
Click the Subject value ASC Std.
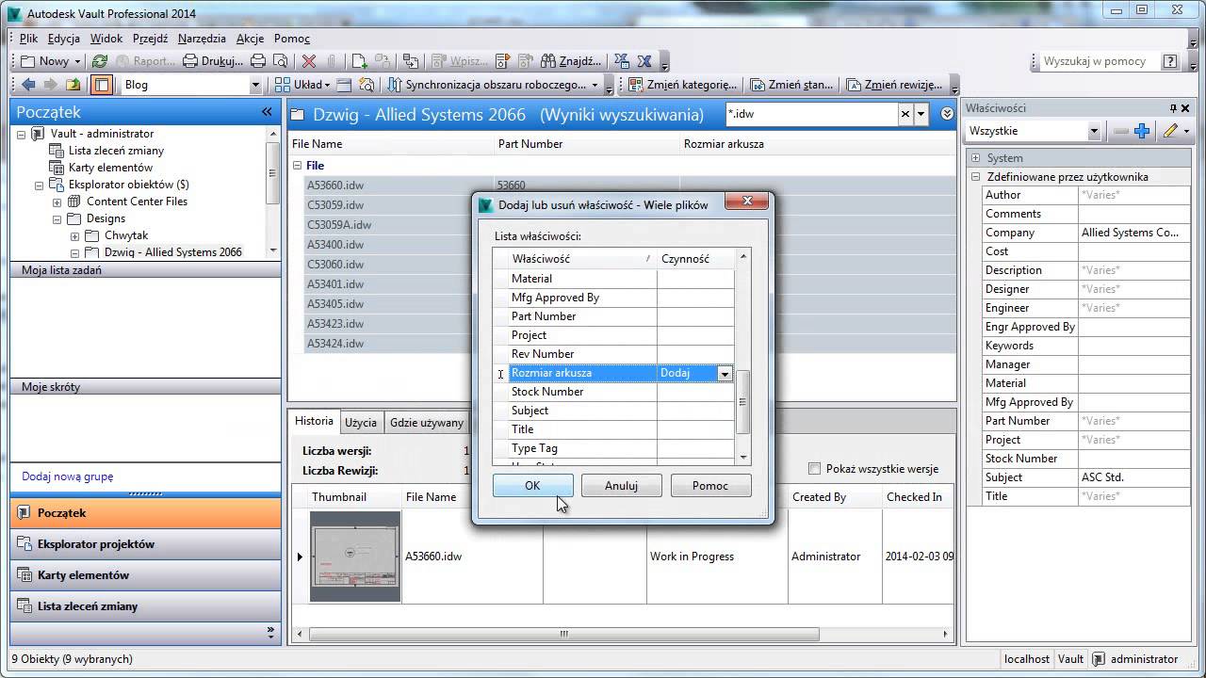1135,477
